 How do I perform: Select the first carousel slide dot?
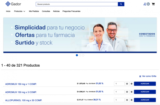tap(77, 55)
